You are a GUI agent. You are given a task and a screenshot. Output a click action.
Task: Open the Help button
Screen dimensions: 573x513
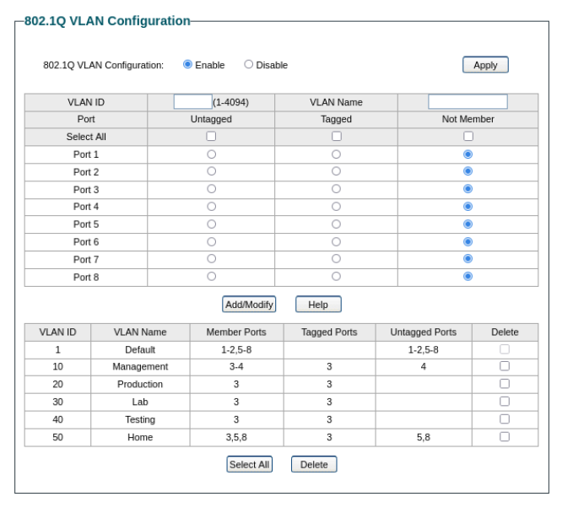[318, 305]
